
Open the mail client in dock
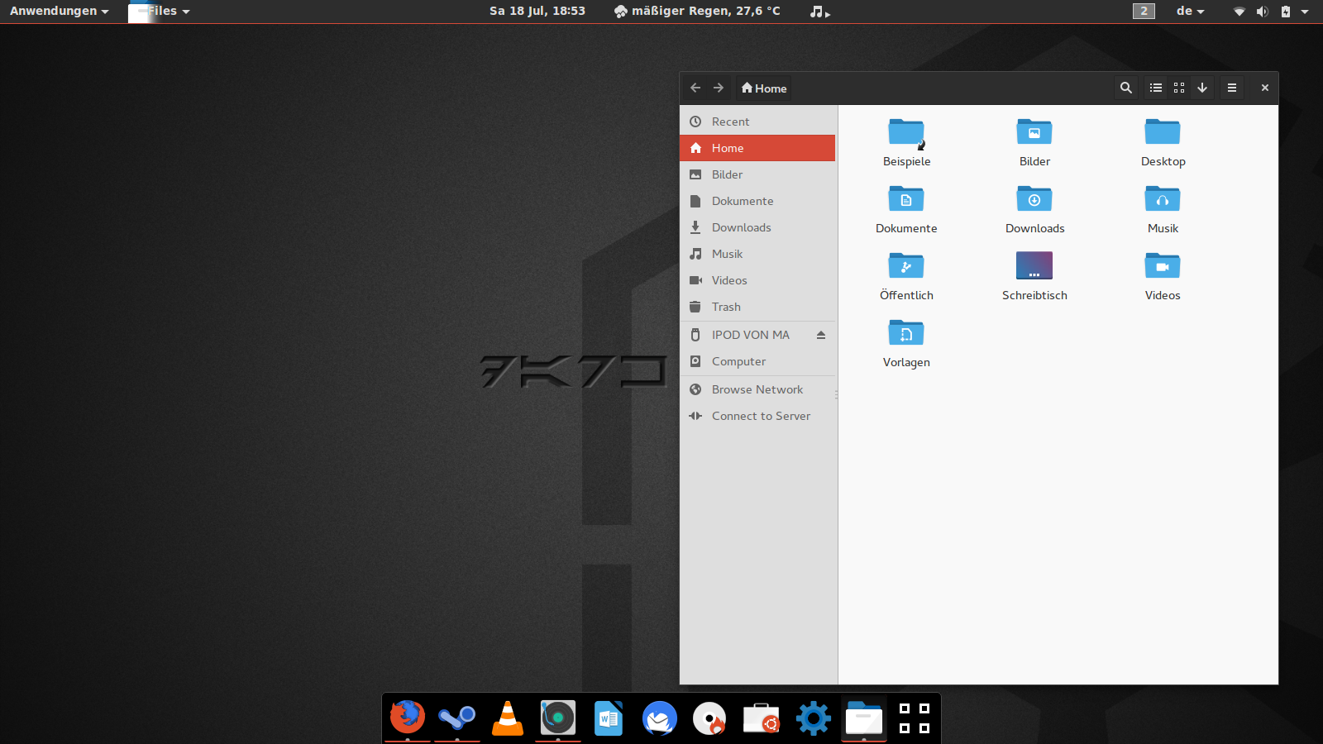coord(660,718)
